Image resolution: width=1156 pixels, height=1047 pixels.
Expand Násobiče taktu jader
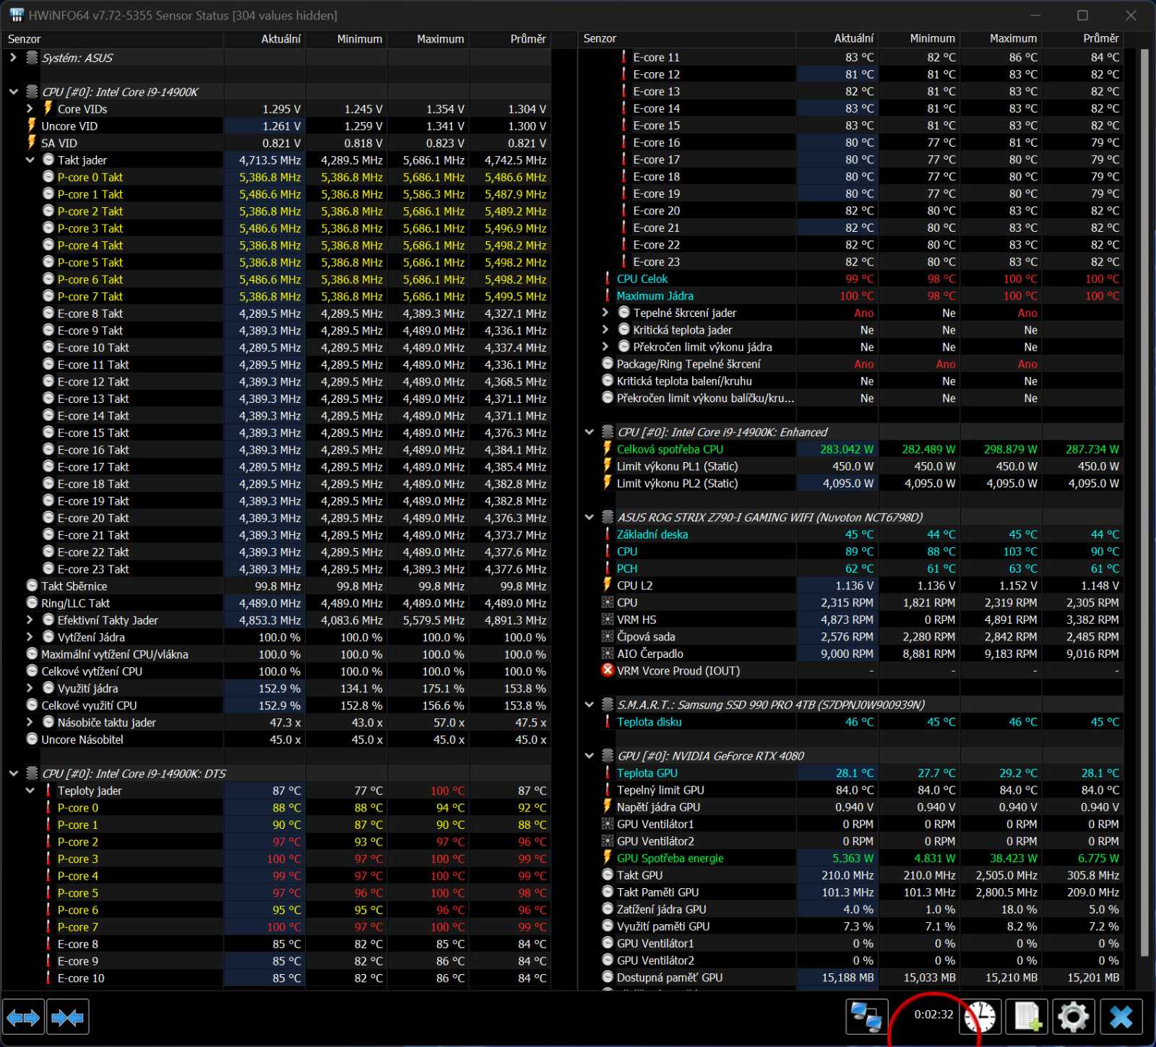[x=30, y=722]
